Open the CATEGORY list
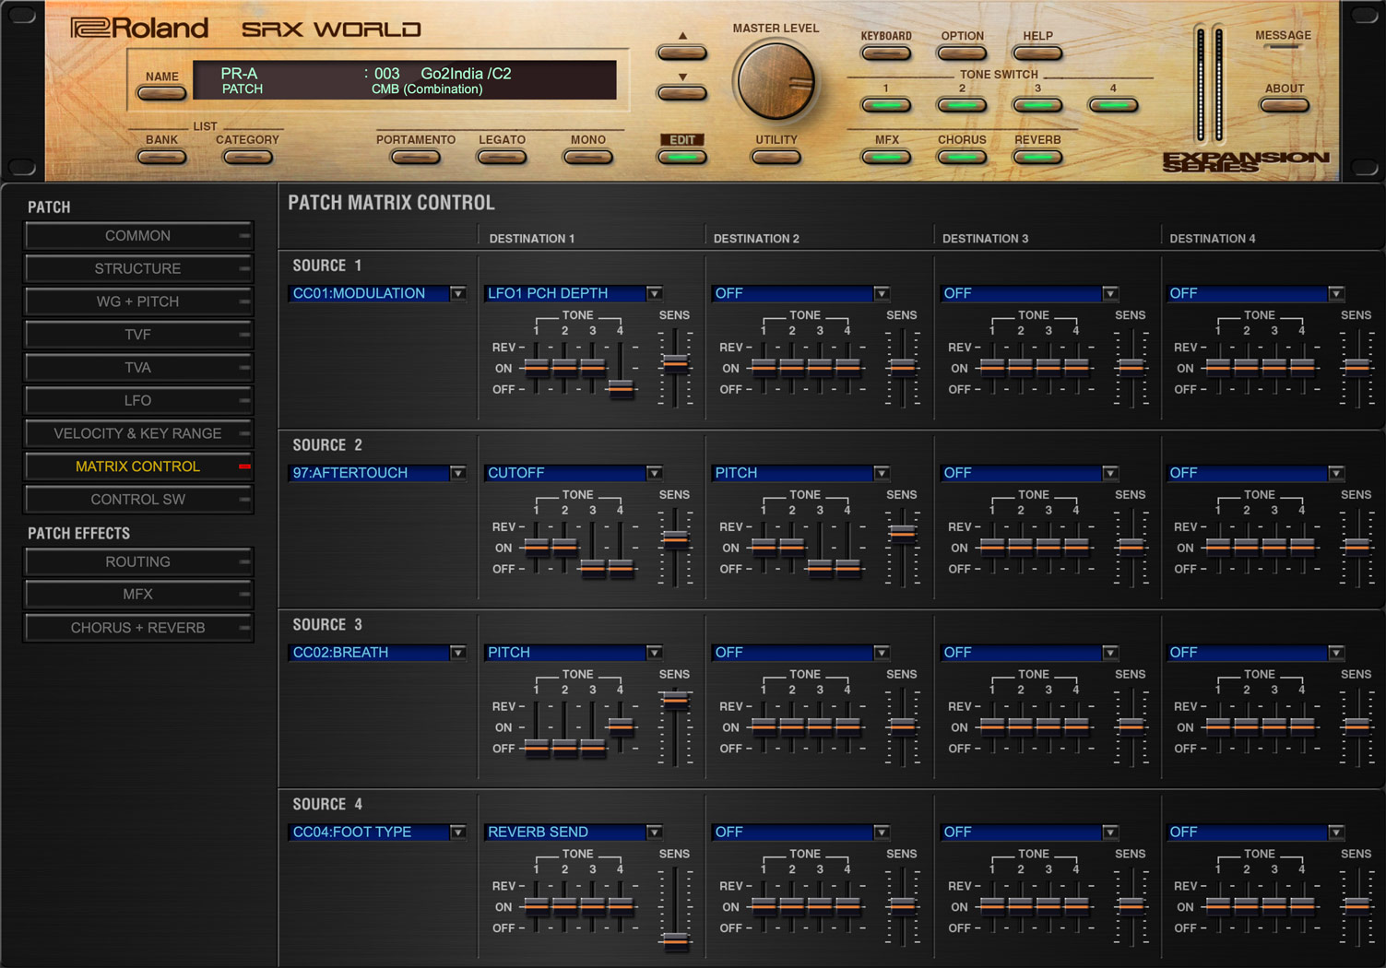 tap(247, 157)
